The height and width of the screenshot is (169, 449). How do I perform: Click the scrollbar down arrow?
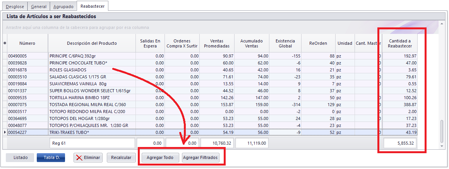point(442,146)
